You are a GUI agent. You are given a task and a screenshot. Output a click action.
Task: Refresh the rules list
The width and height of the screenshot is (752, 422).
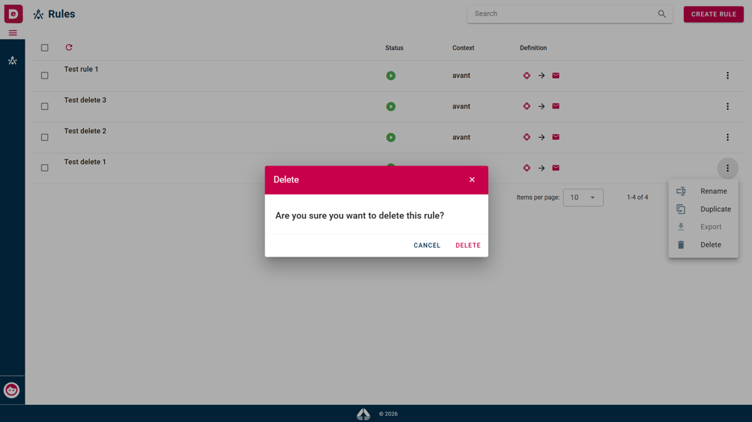[69, 47]
